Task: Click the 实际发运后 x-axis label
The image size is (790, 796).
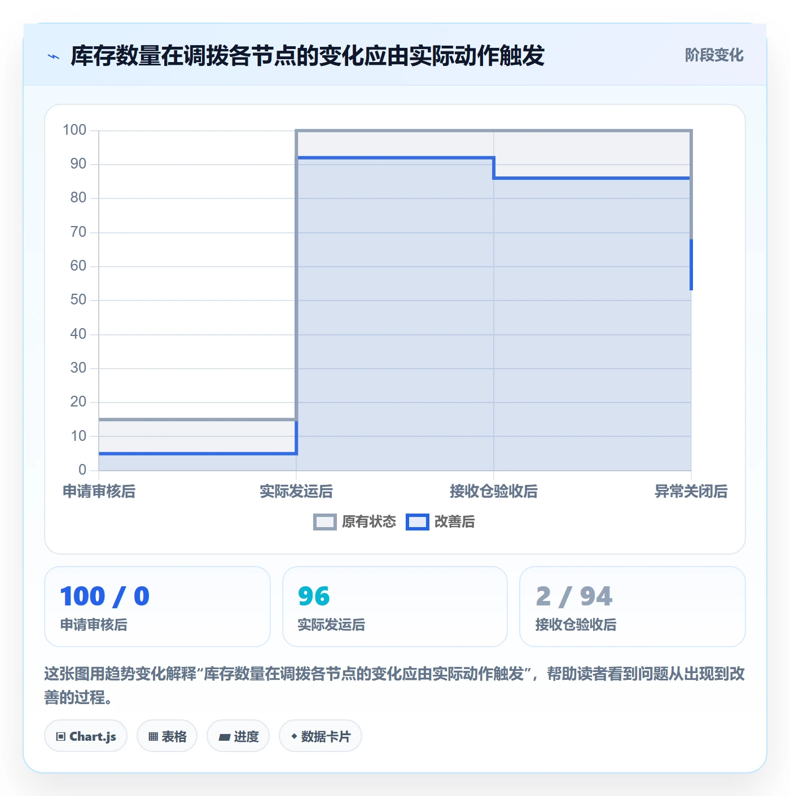Action: [296, 492]
